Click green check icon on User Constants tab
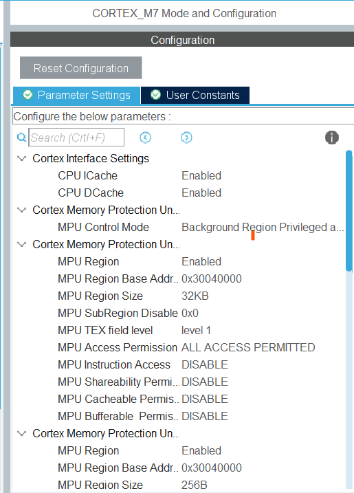 155,95
